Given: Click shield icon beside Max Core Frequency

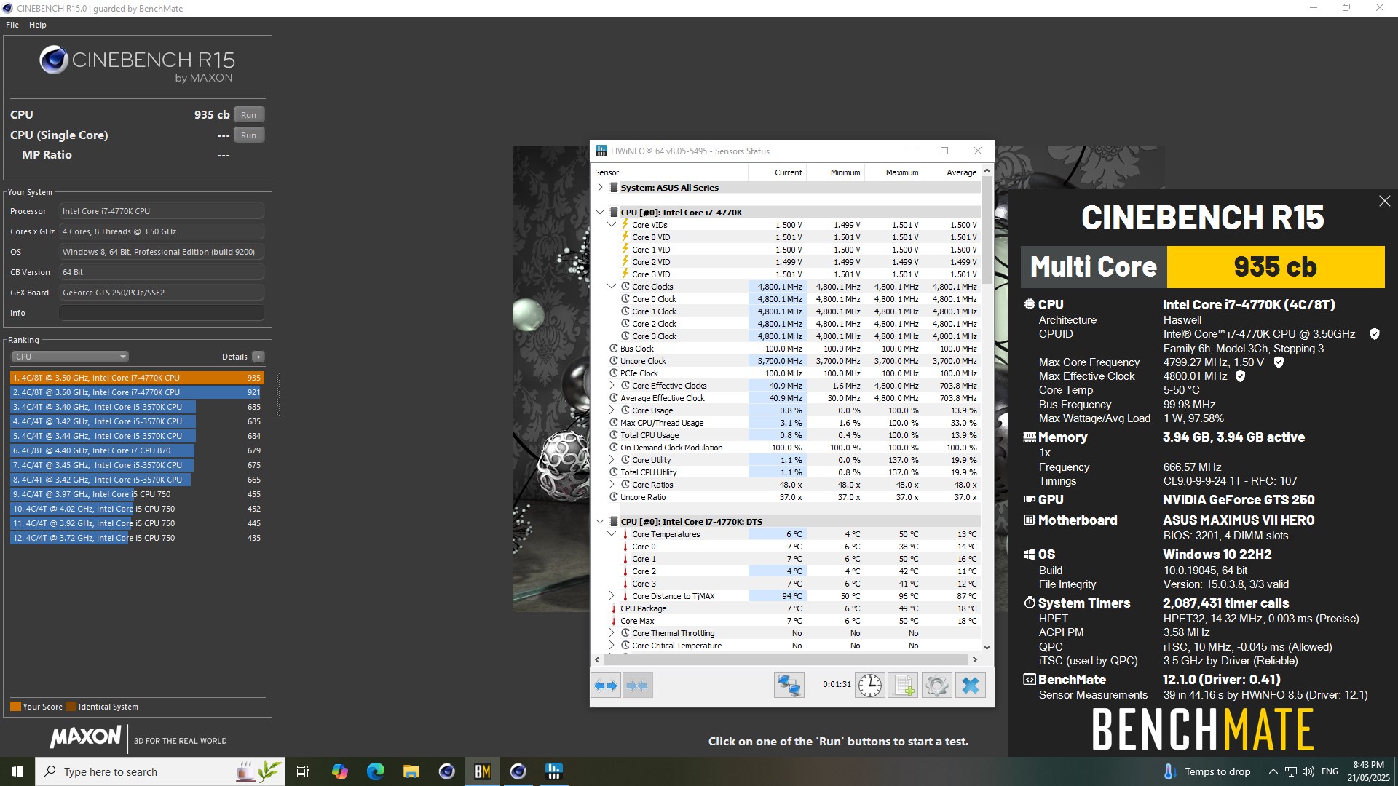Looking at the screenshot, I should pyautogui.click(x=1279, y=362).
